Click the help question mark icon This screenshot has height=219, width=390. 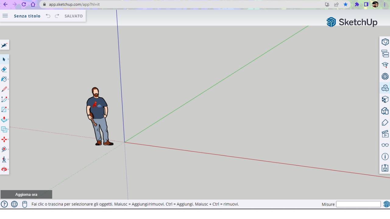click(4, 204)
